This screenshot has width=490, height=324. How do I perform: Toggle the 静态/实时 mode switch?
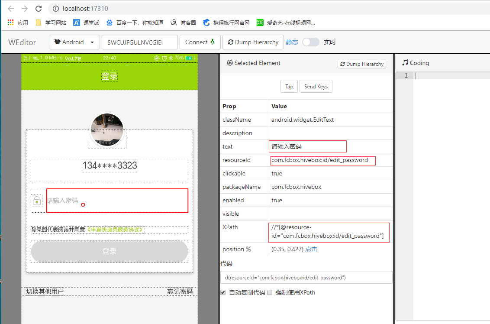(x=311, y=42)
